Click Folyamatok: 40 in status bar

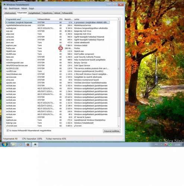point(10,139)
